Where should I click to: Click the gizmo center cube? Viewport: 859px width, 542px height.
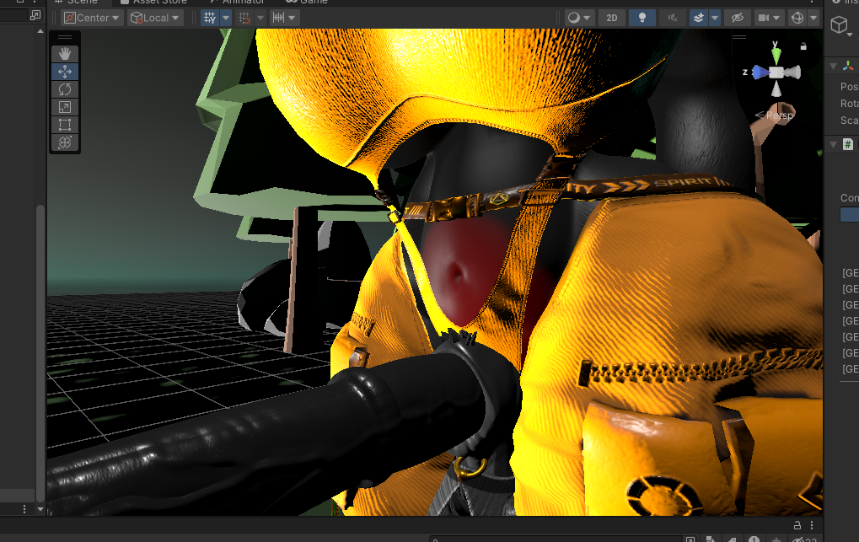[776, 72]
